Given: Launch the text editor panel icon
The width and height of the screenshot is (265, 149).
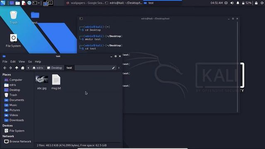Looking at the screenshot, I should click(x=24, y=3).
